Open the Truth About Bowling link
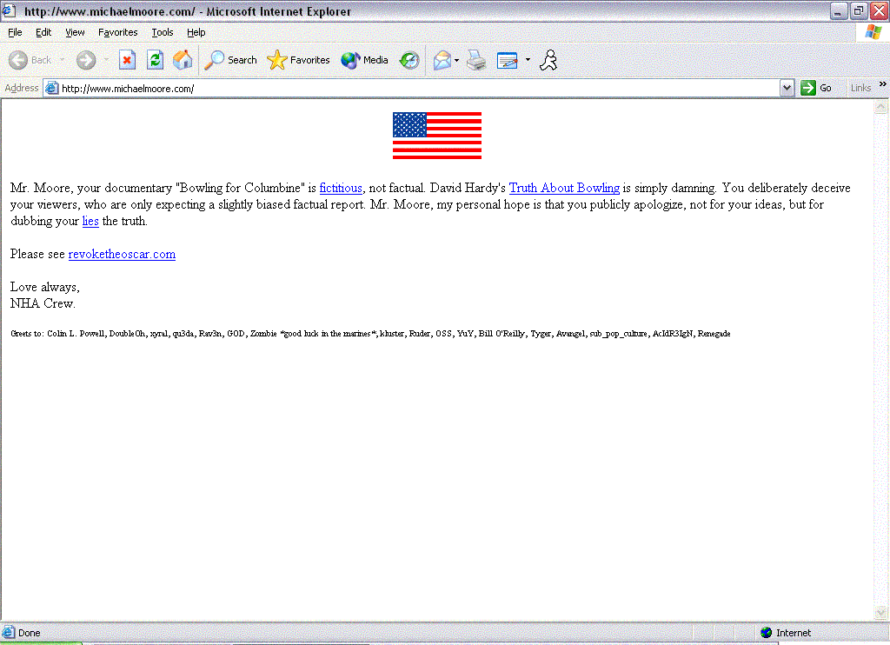This screenshot has height=645, width=890. point(564,188)
